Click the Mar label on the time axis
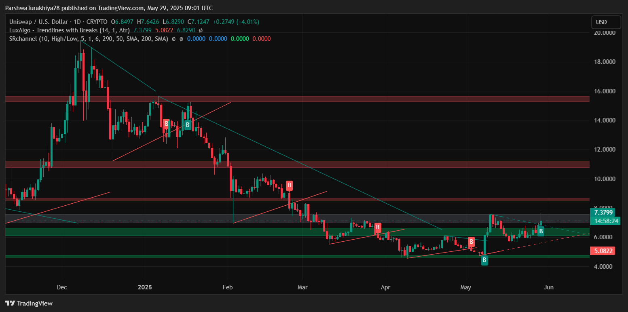628x312 pixels. click(302, 287)
